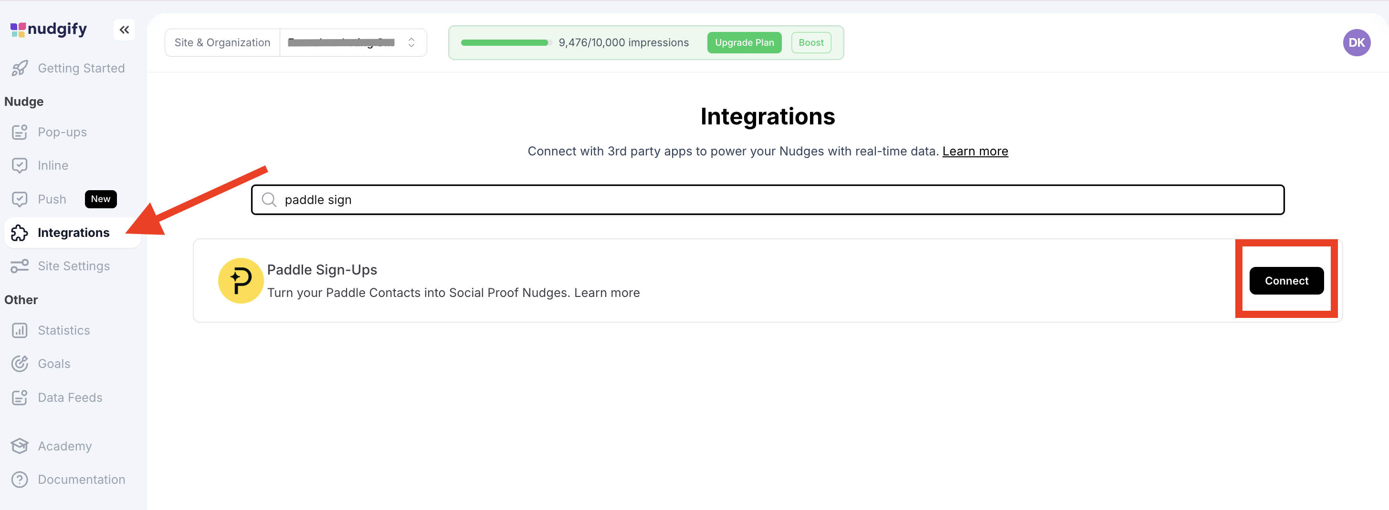This screenshot has height=510, width=1389.
Task: Open Site Settings
Action: pos(74,266)
